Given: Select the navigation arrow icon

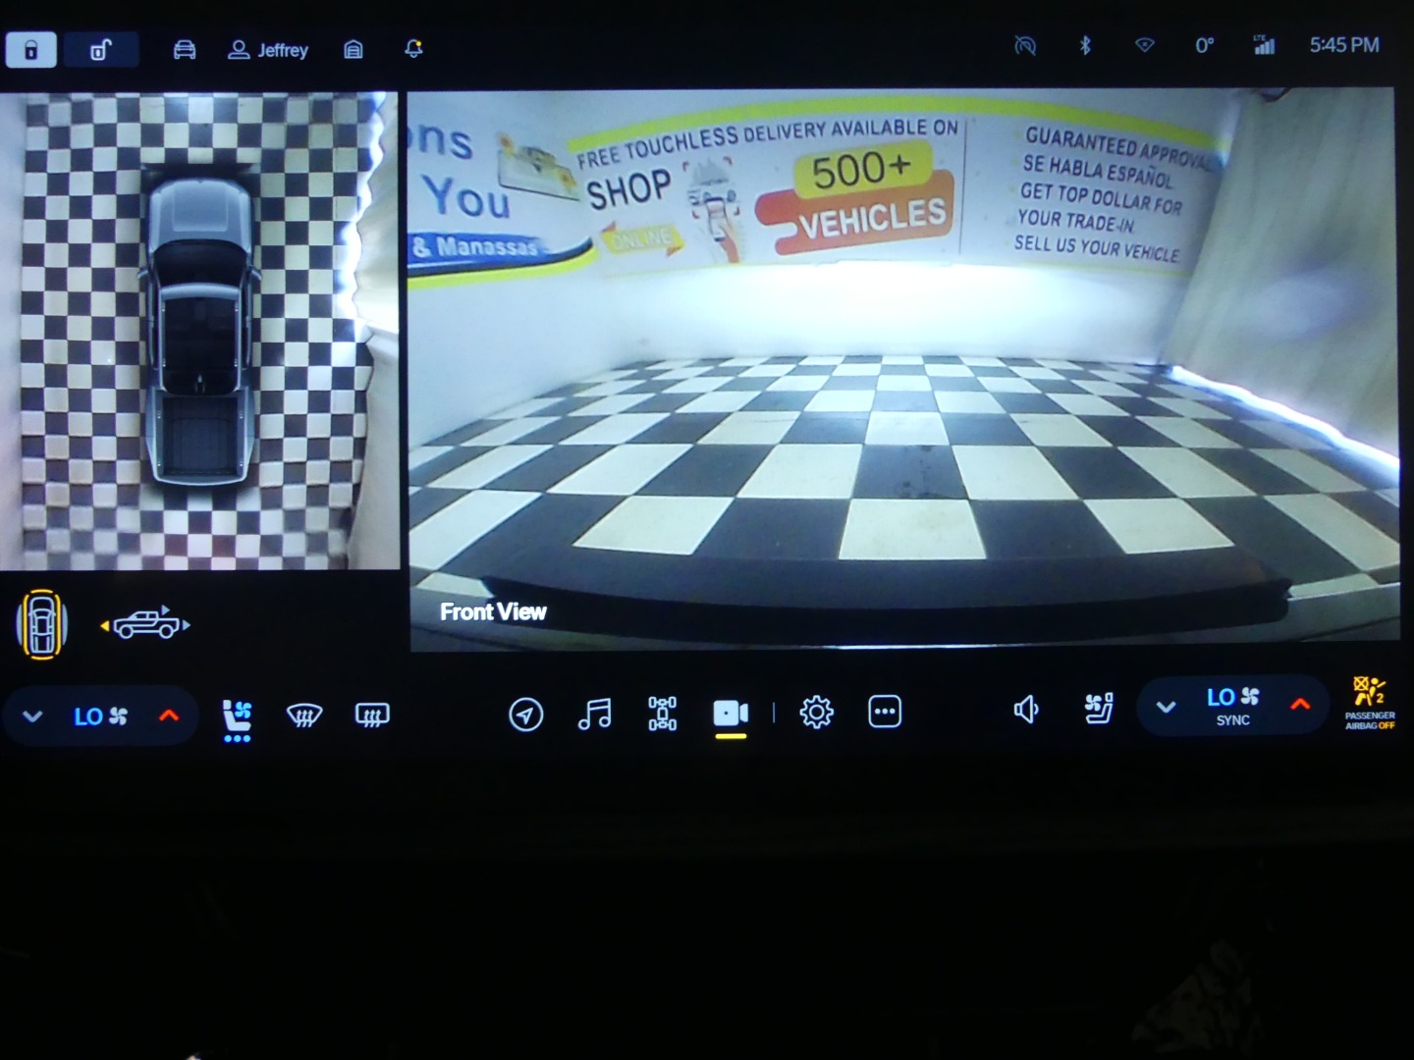Looking at the screenshot, I should point(526,715).
